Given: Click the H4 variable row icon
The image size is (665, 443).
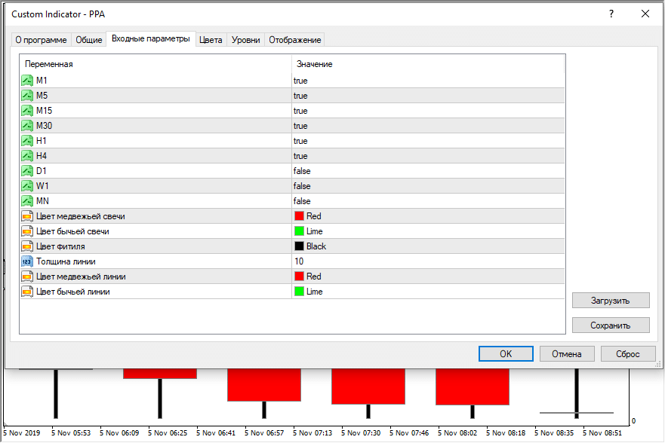Looking at the screenshot, I should (x=28, y=156).
